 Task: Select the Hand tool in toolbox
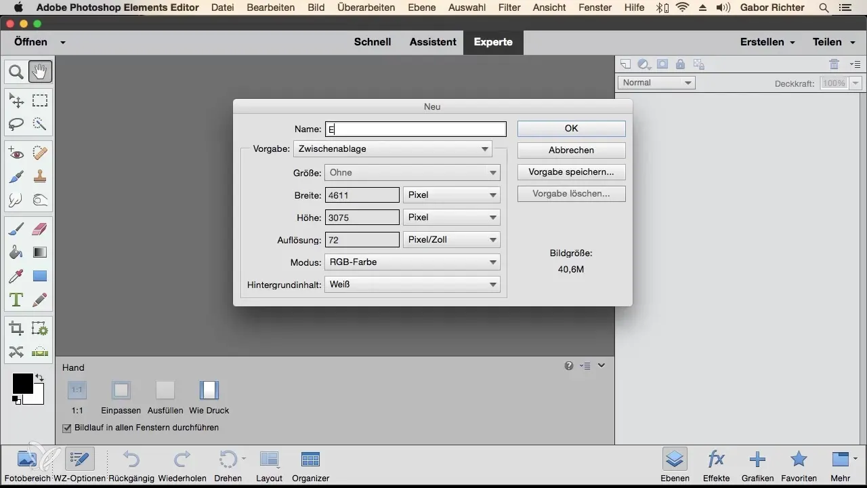click(40, 71)
